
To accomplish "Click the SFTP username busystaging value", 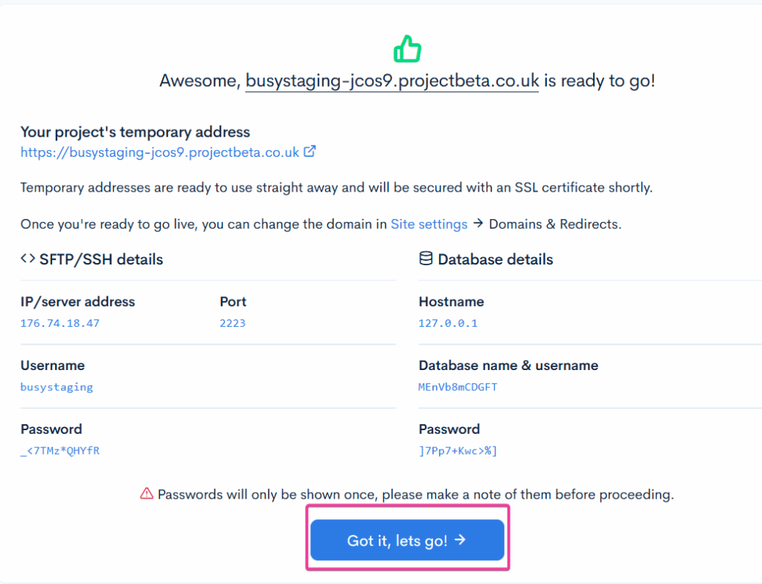I will (x=57, y=387).
